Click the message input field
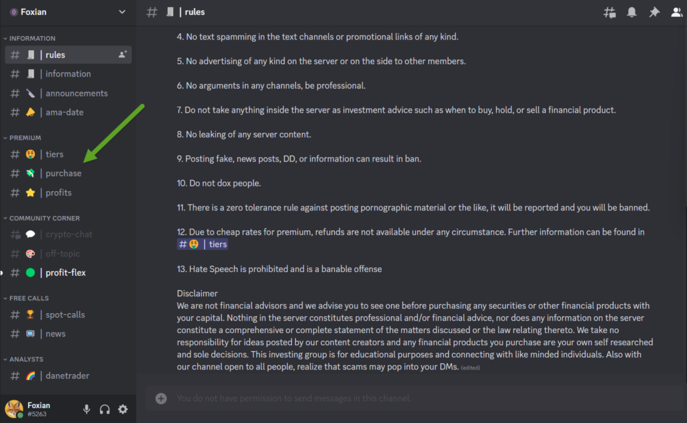Image resolution: width=687 pixels, height=423 pixels. click(403, 398)
